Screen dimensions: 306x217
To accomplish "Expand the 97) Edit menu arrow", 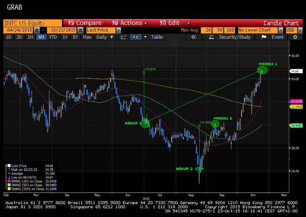I will pyautogui.click(x=188, y=23).
